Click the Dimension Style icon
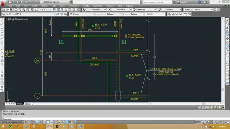The height and width of the screenshot is (129, 230). tap(109, 10)
